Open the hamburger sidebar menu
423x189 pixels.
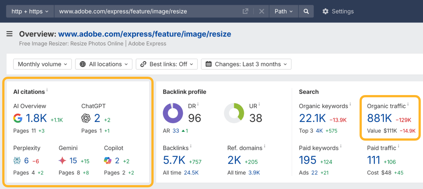9,34
